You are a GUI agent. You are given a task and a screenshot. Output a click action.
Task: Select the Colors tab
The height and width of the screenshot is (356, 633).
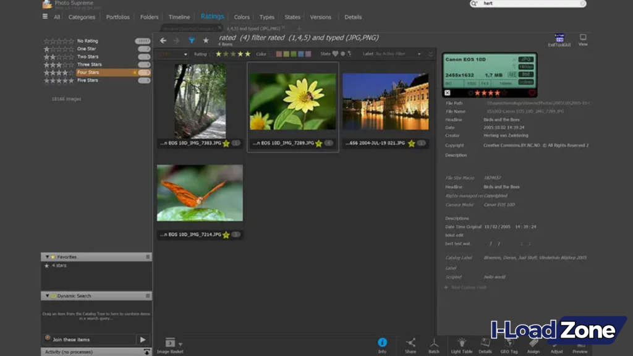241,17
